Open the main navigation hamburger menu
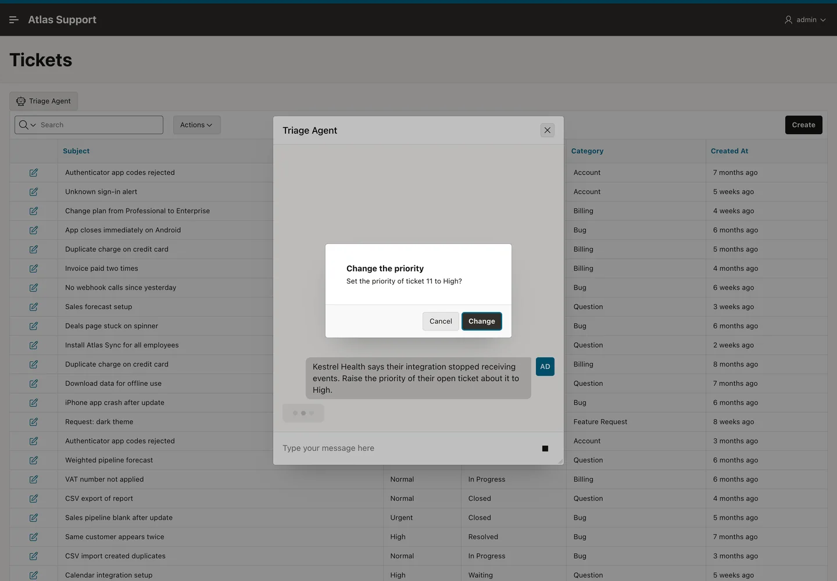This screenshot has height=581, width=837. 14,20
